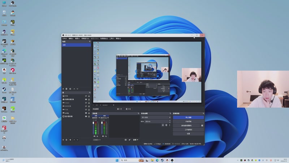Pop out the 场景 dock via its corner icon
Image resolution: width=289 pixels, height=163 pixels.
point(90,42)
